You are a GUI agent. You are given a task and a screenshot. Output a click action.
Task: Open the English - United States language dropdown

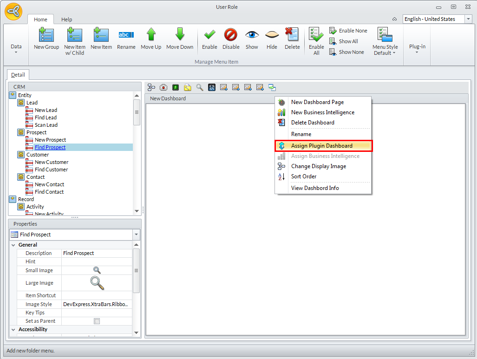[x=468, y=19]
